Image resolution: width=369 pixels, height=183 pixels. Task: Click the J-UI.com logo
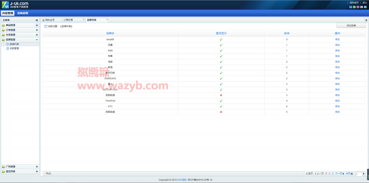pos(15,5)
